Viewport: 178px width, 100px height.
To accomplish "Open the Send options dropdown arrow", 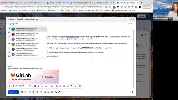I will coord(18,92).
